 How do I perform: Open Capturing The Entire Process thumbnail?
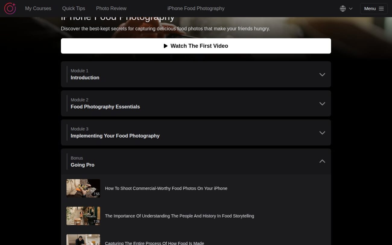pyautogui.click(x=83, y=240)
